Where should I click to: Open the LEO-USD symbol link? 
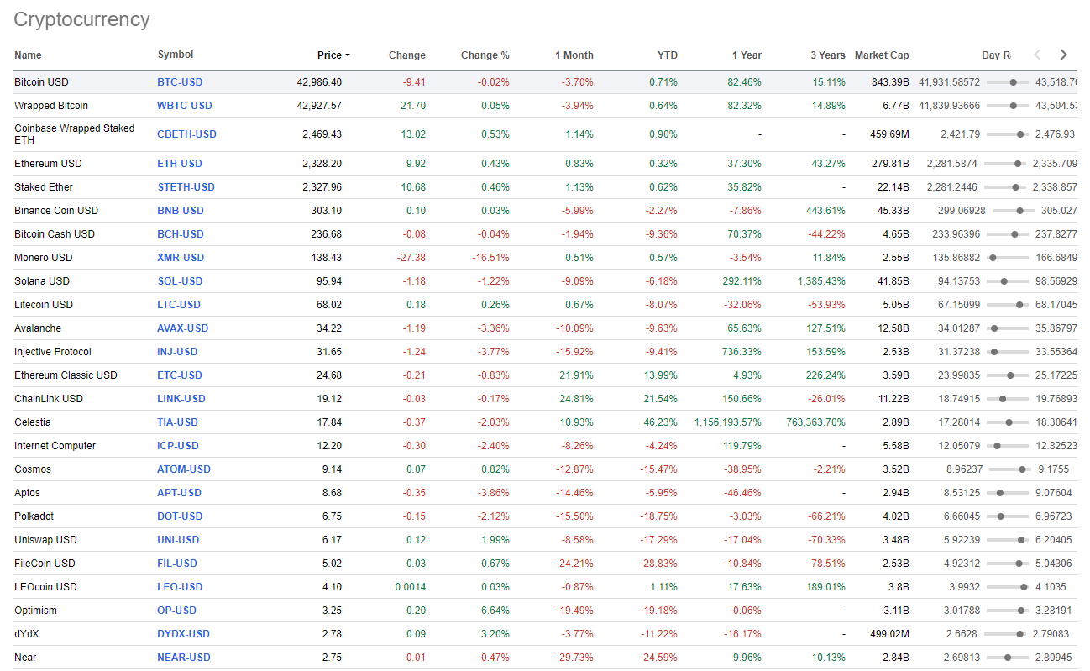pyautogui.click(x=180, y=587)
